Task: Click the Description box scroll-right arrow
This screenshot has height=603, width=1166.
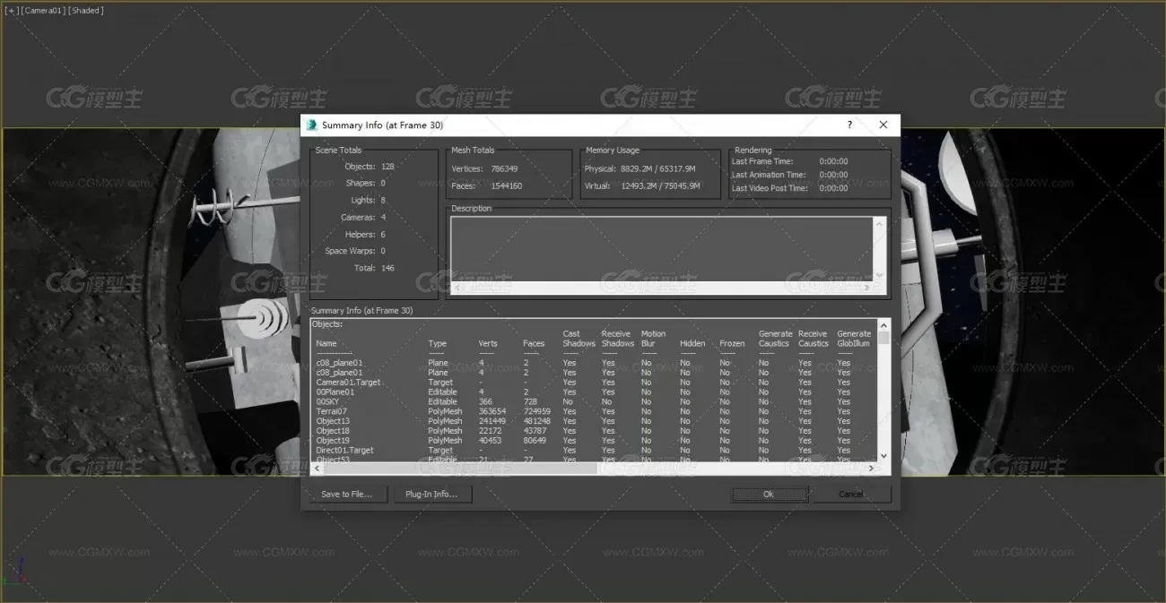Action: 866,288
